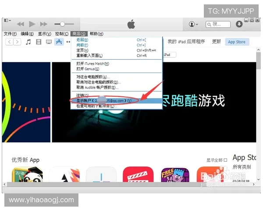Choose 取消对这台电脑的授权(D)...

(x=117, y=82)
